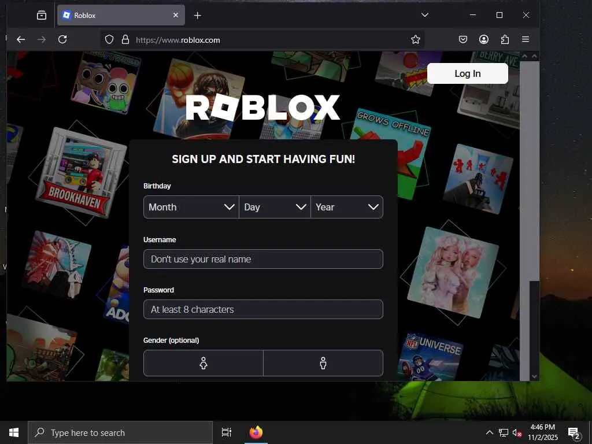
Task: Click the Username input field
Action: pyautogui.click(x=263, y=259)
